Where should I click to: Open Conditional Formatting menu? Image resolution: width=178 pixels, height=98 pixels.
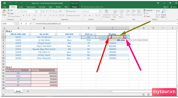click(106, 14)
